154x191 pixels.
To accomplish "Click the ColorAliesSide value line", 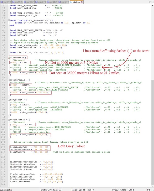I will pos(29,147).
